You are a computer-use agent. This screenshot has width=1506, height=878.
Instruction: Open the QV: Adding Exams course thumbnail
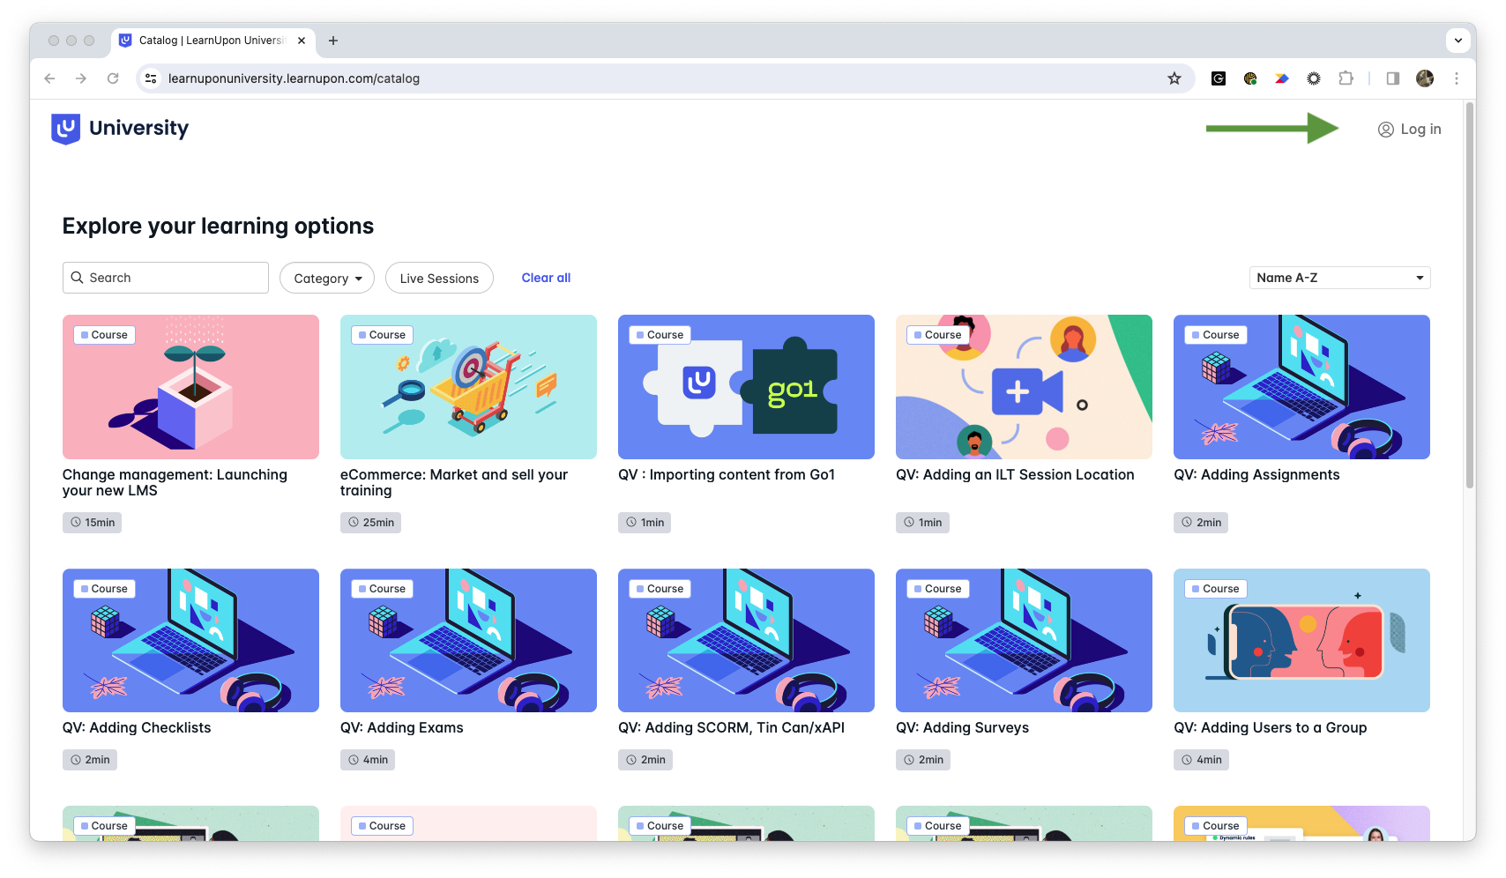pyautogui.click(x=468, y=641)
